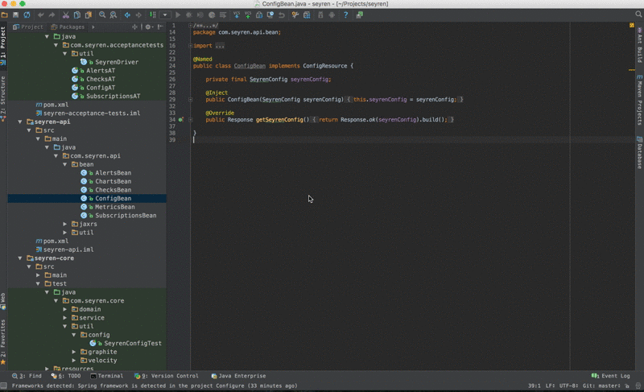
Task: Open the Find tool window button
Action: coord(27,376)
